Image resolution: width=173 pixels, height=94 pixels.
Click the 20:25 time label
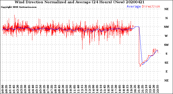(135, 89)
